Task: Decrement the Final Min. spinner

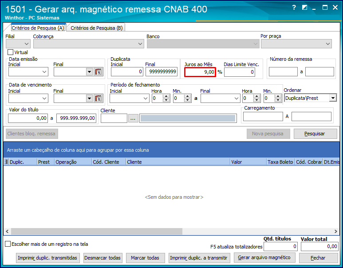Action: click(x=278, y=100)
